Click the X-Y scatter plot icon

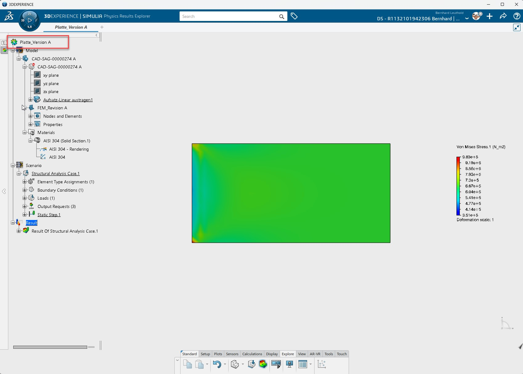pos(322,364)
